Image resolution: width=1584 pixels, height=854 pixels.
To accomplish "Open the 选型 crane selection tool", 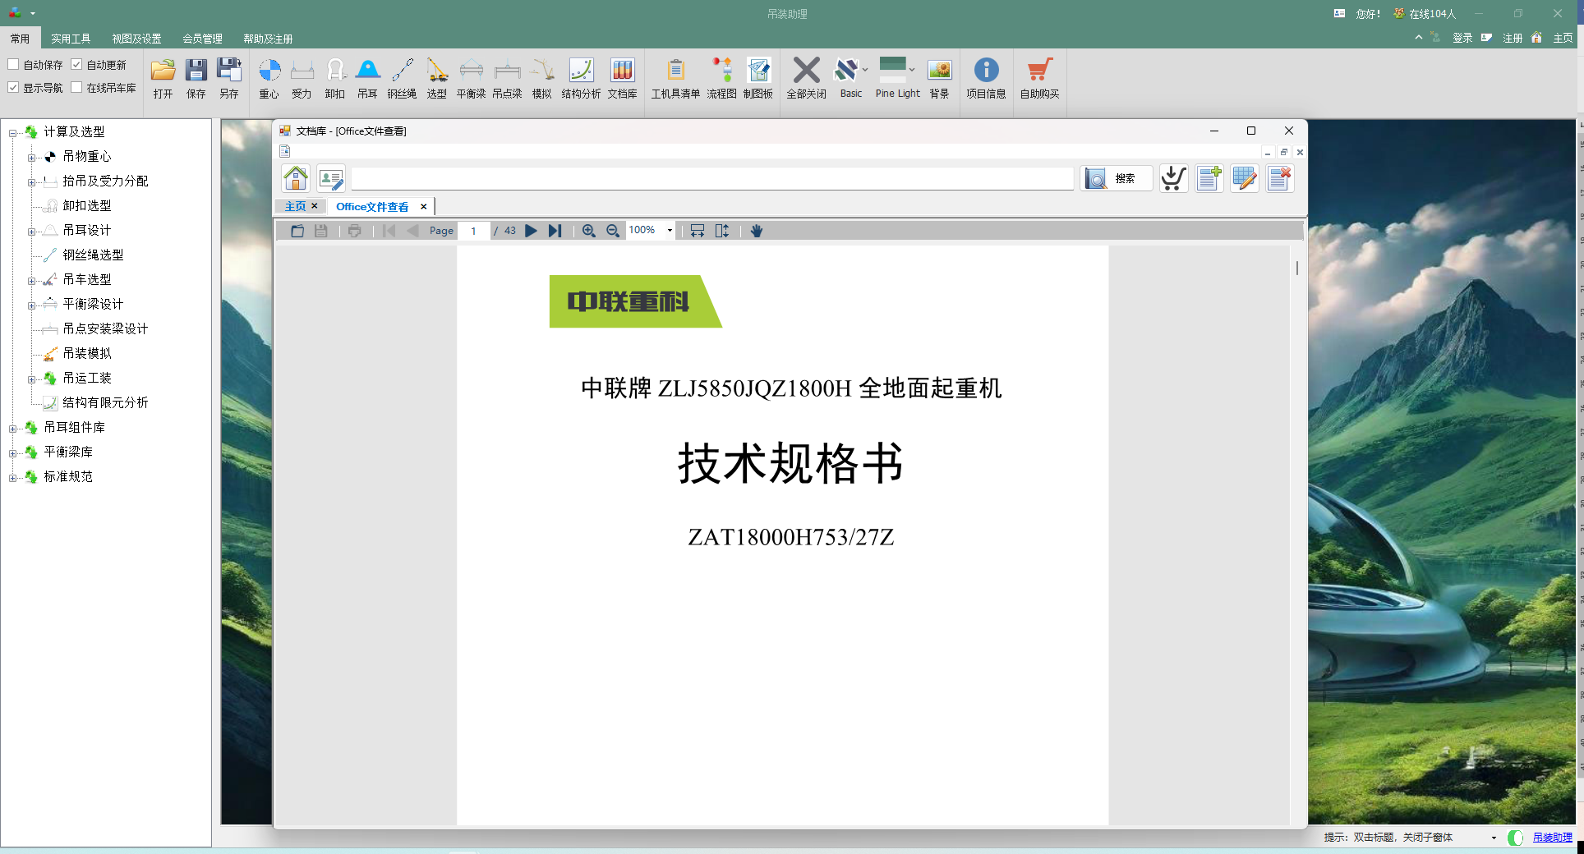I will (x=436, y=79).
